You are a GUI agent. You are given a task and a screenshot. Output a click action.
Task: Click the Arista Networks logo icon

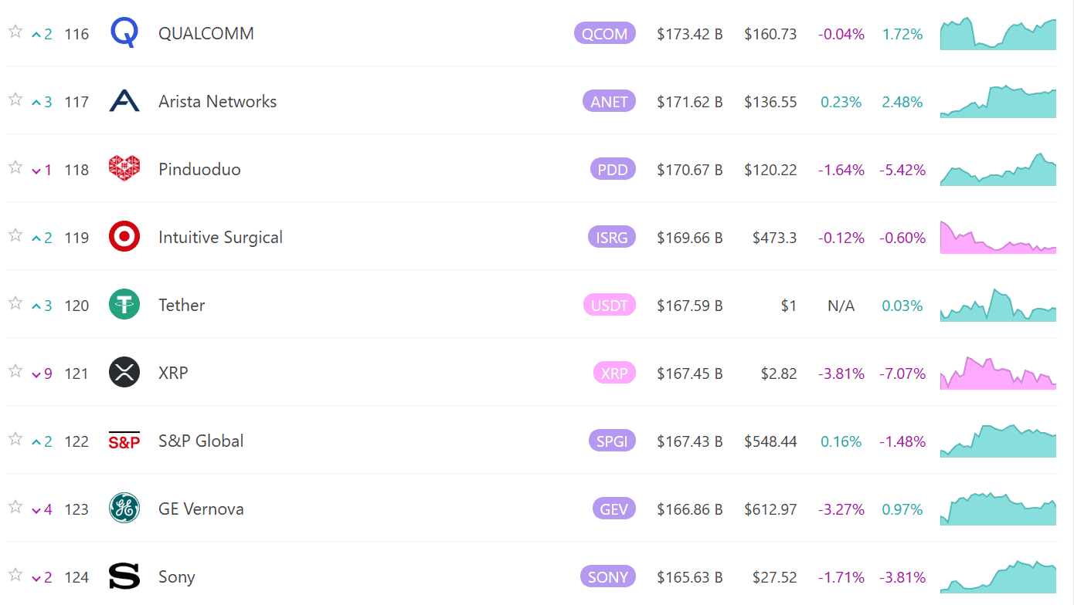click(124, 101)
